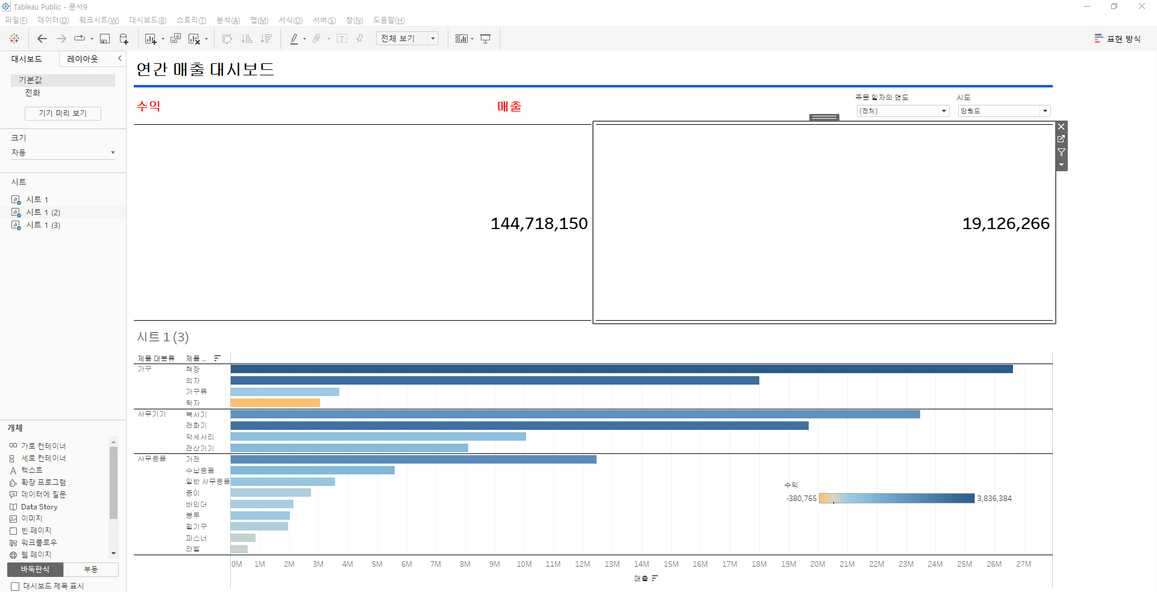Open the 분석 menu
The width and height of the screenshot is (1157, 592).
click(228, 20)
